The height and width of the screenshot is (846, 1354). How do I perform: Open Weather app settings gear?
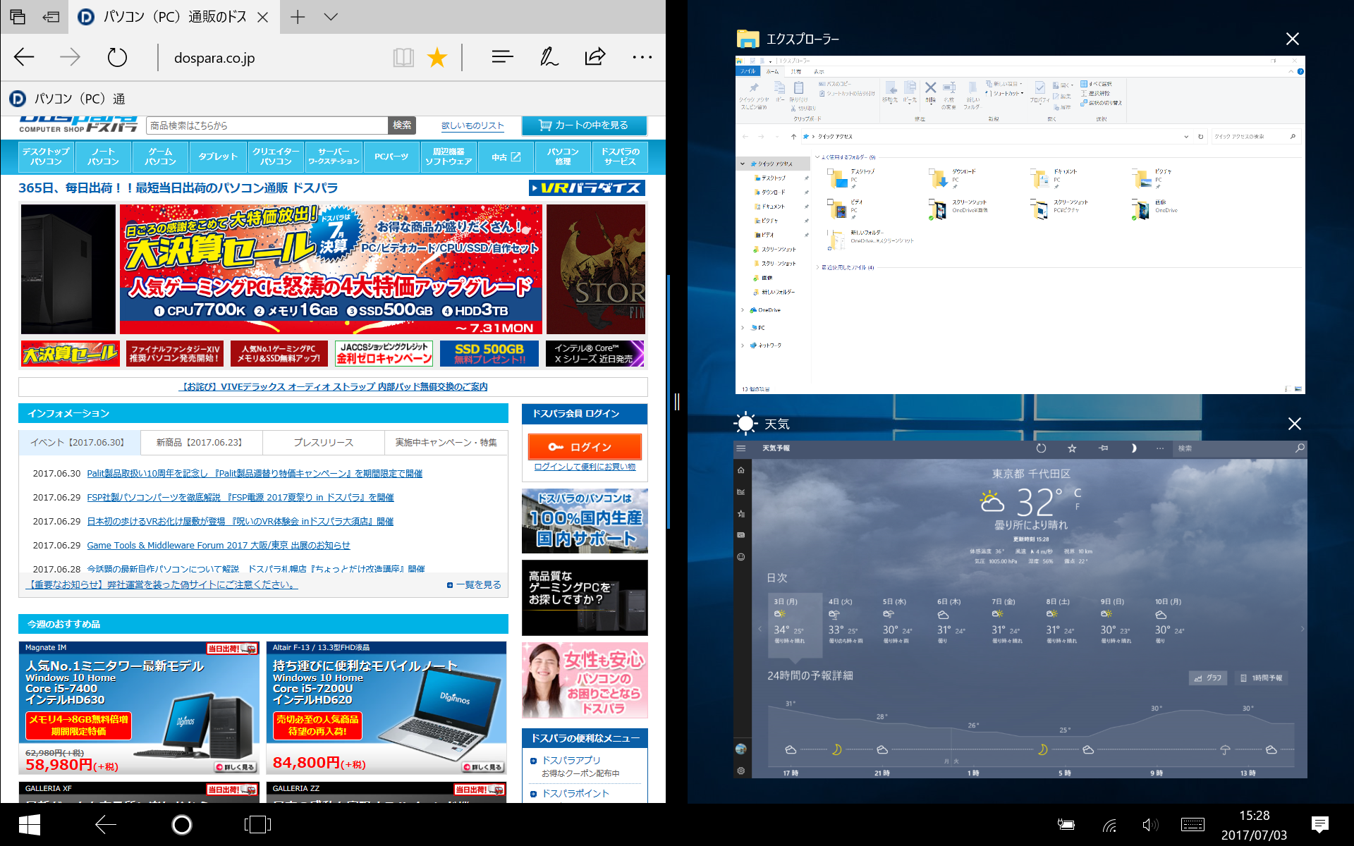click(x=740, y=771)
